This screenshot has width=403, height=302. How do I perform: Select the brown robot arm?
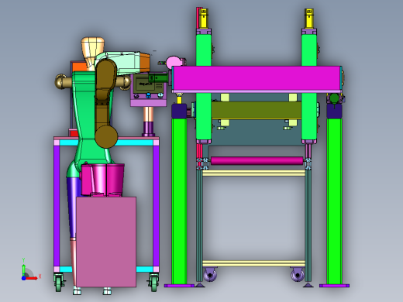click(x=105, y=103)
